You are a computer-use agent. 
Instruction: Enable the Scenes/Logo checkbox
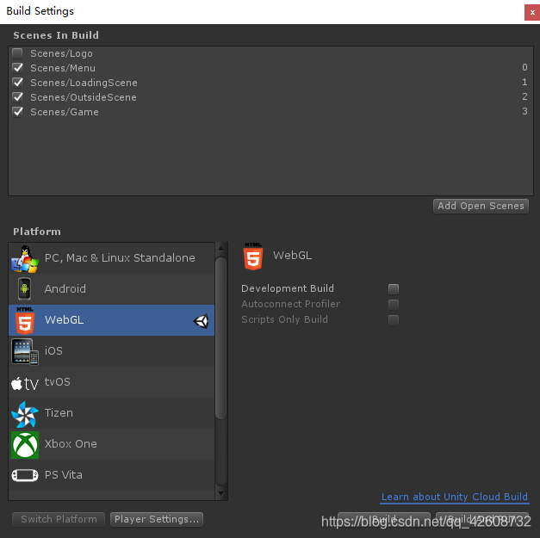click(x=17, y=53)
